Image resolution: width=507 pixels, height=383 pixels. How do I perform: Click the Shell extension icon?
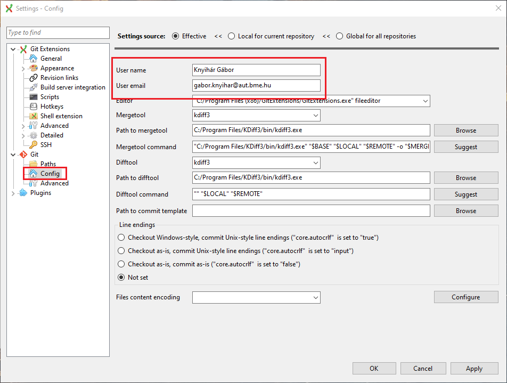coord(34,116)
